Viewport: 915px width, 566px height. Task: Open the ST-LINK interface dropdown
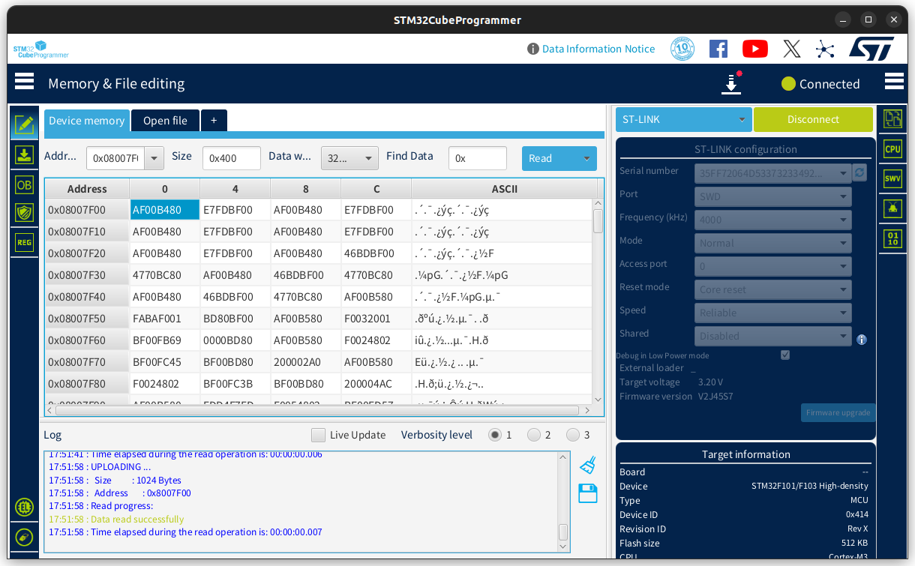(x=683, y=119)
